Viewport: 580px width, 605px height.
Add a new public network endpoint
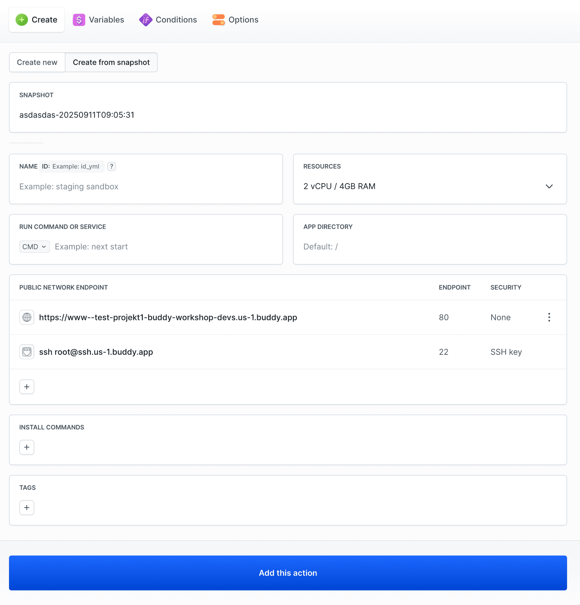pyautogui.click(x=27, y=387)
